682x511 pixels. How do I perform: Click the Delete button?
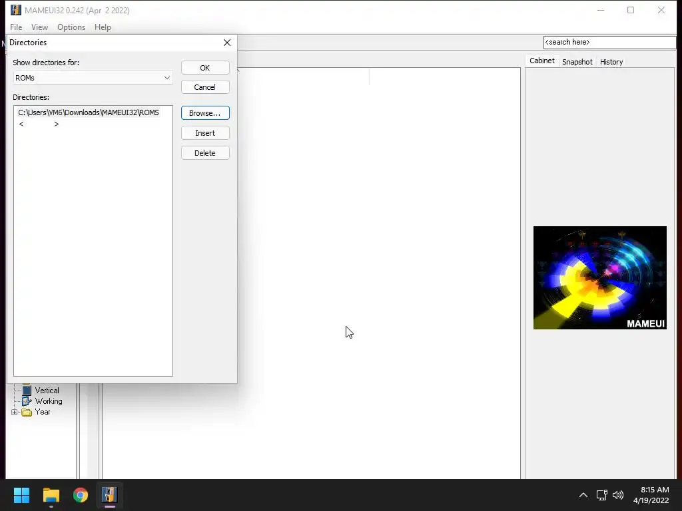click(x=205, y=153)
